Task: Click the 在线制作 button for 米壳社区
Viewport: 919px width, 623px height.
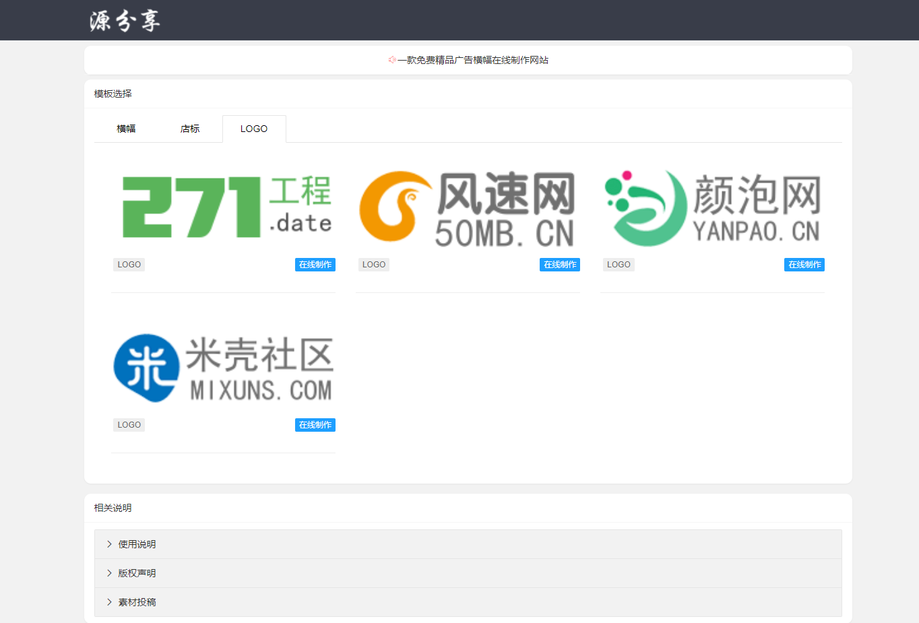Action: click(315, 424)
